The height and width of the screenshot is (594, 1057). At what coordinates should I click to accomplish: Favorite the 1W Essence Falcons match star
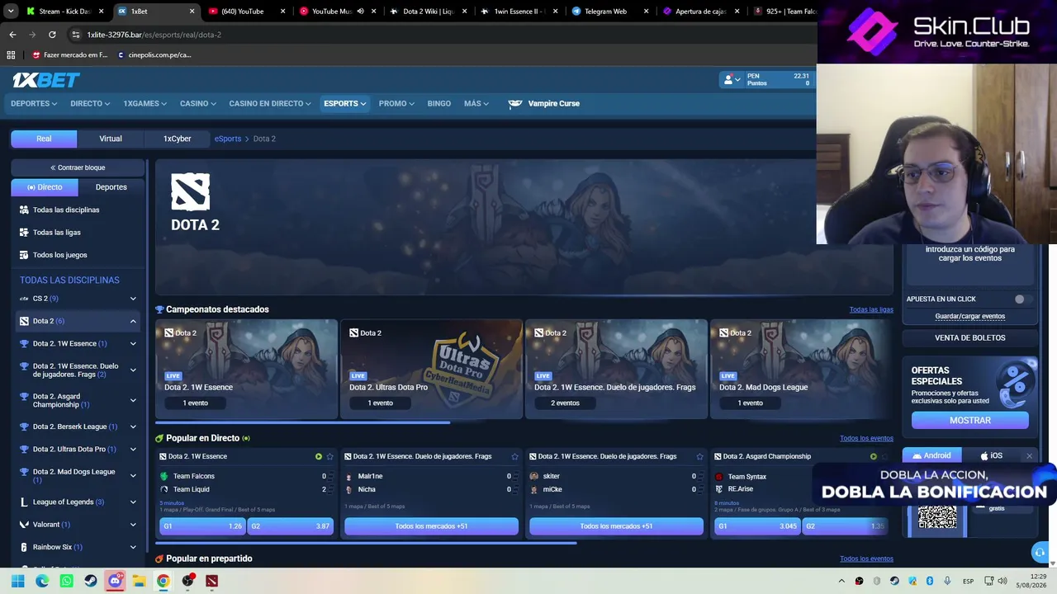point(329,456)
